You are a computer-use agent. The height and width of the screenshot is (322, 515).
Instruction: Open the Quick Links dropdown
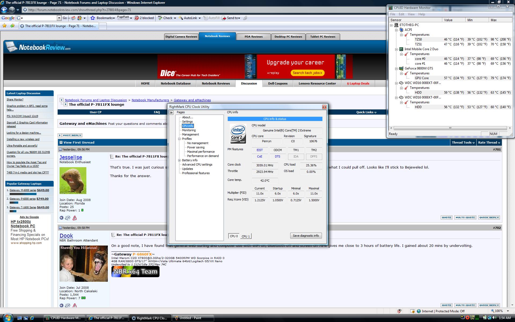point(366,112)
